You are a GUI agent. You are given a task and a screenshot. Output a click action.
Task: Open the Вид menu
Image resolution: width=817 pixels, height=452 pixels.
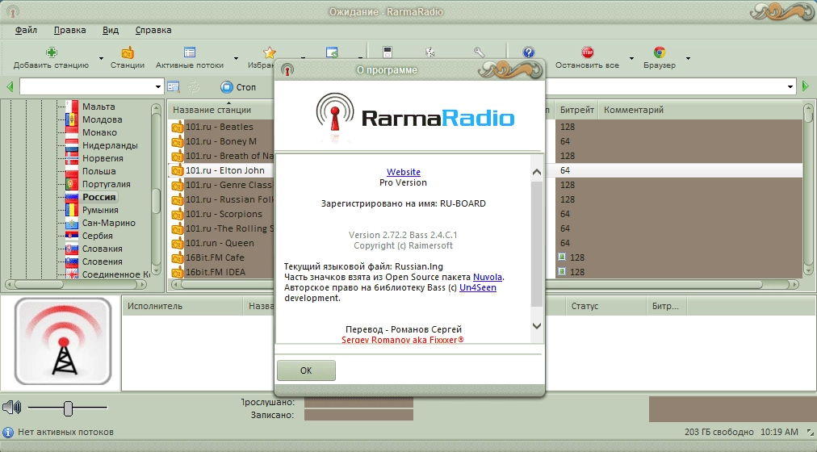pos(111,30)
